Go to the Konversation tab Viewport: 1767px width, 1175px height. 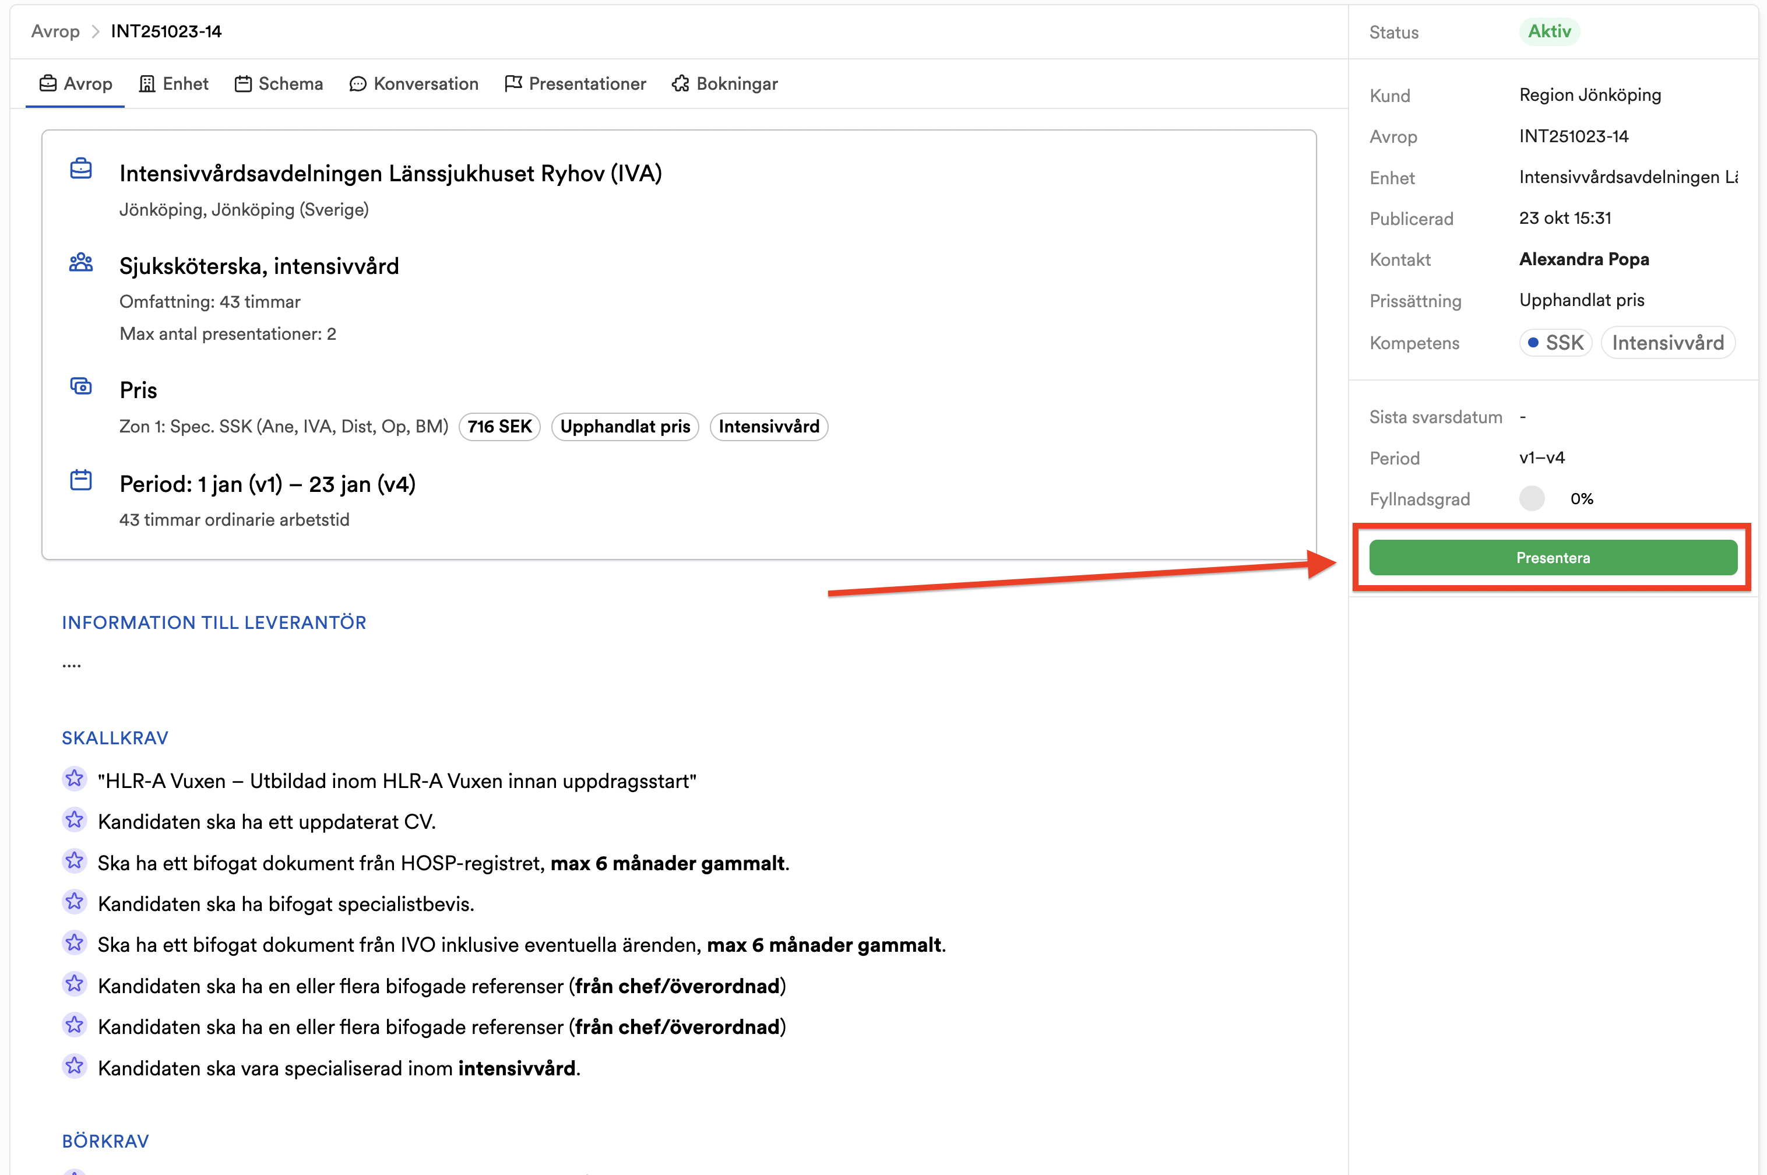[x=414, y=84]
